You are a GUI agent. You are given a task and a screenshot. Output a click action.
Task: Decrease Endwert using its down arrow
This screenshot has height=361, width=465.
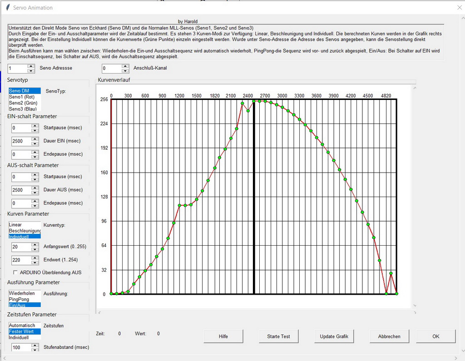(35, 262)
